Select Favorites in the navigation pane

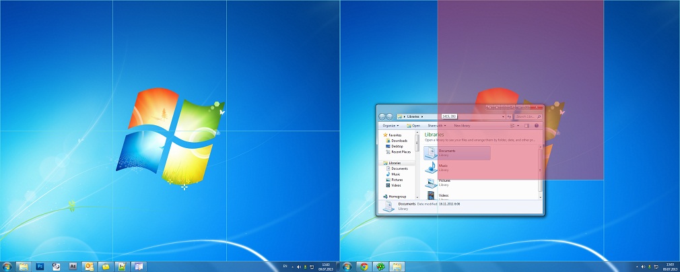point(392,135)
